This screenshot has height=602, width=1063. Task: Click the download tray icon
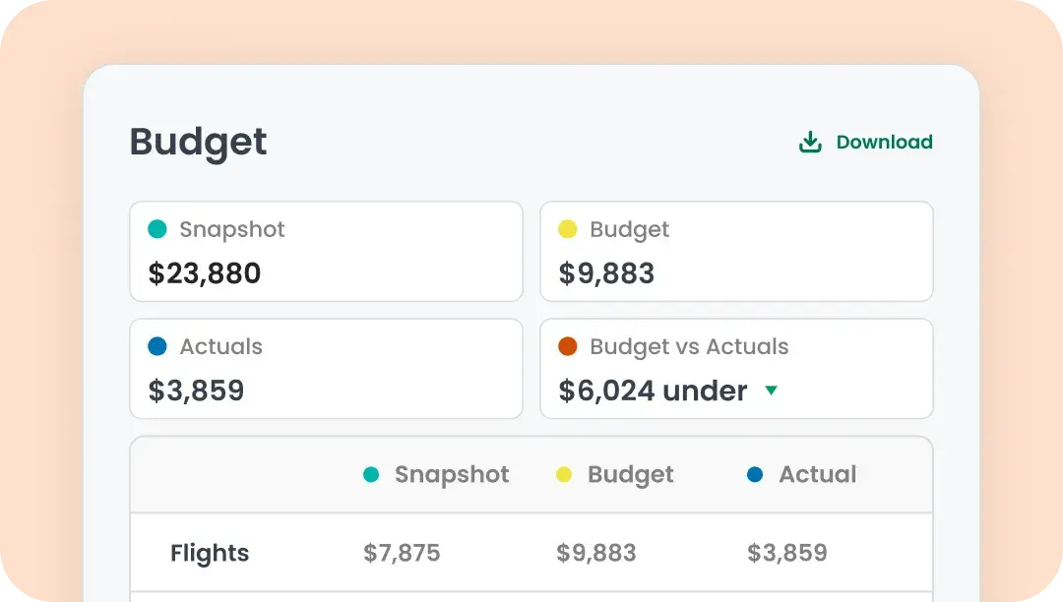pyautogui.click(x=810, y=143)
